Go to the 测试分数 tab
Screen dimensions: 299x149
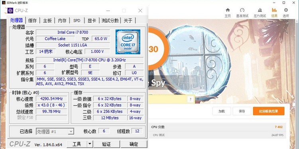click(110, 20)
